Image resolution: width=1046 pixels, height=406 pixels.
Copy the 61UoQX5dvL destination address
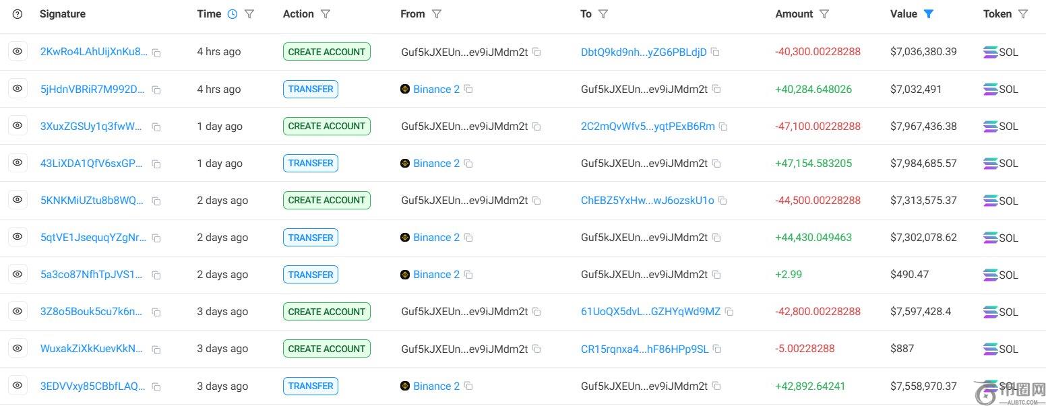(729, 312)
